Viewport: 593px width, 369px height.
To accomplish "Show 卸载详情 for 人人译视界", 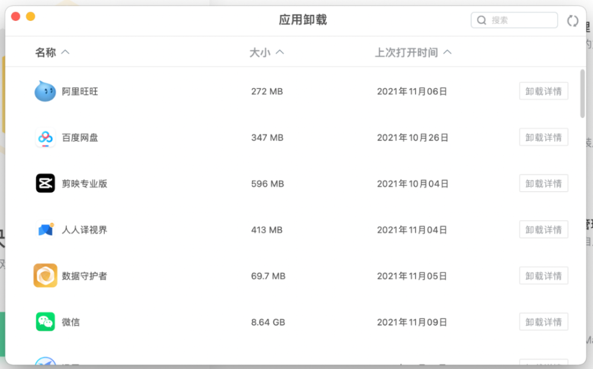I will pyautogui.click(x=543, y=230).
